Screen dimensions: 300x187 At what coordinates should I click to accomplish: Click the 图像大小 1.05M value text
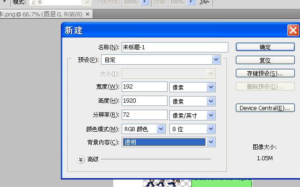pos(265,158)
